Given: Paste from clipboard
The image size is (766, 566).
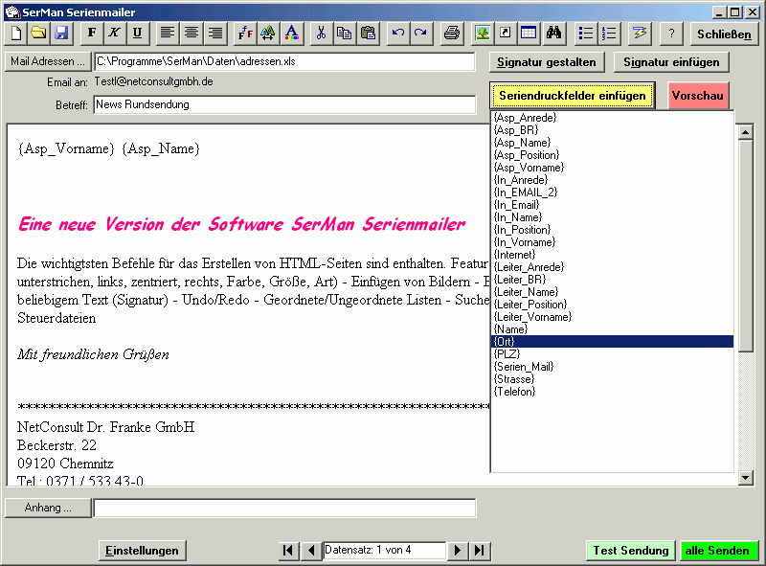Looking at the screenshot, I should 369,34.
